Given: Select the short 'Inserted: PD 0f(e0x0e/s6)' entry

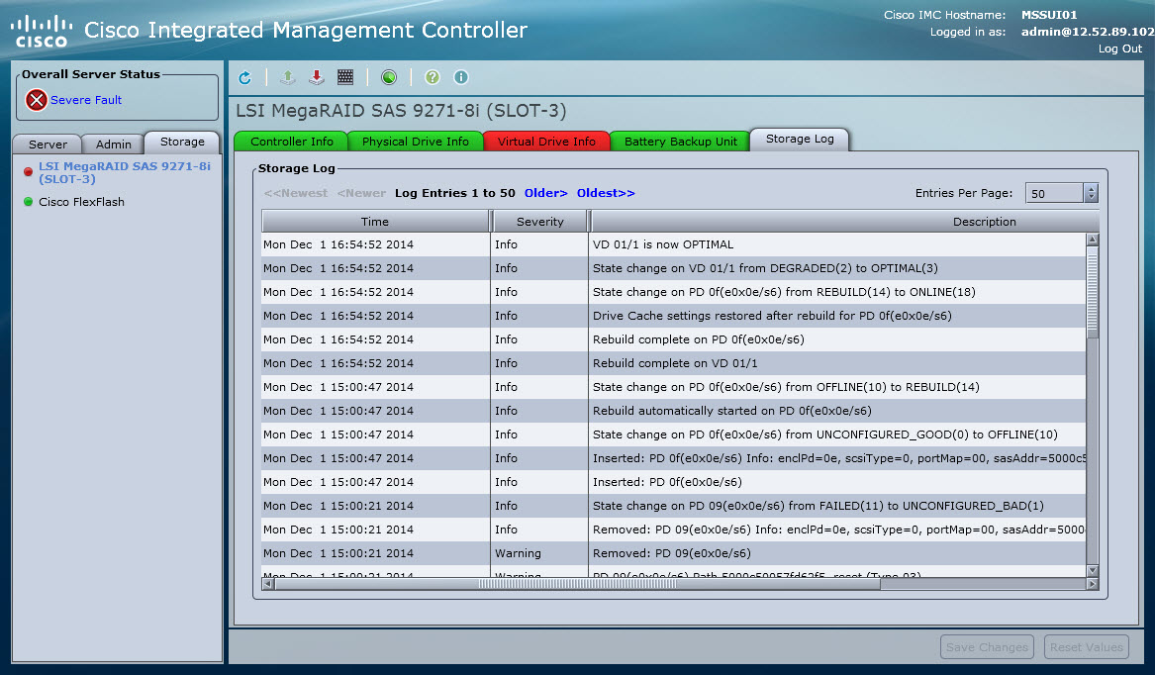Looking at the screenshot, I should click(x=674, y=482).
